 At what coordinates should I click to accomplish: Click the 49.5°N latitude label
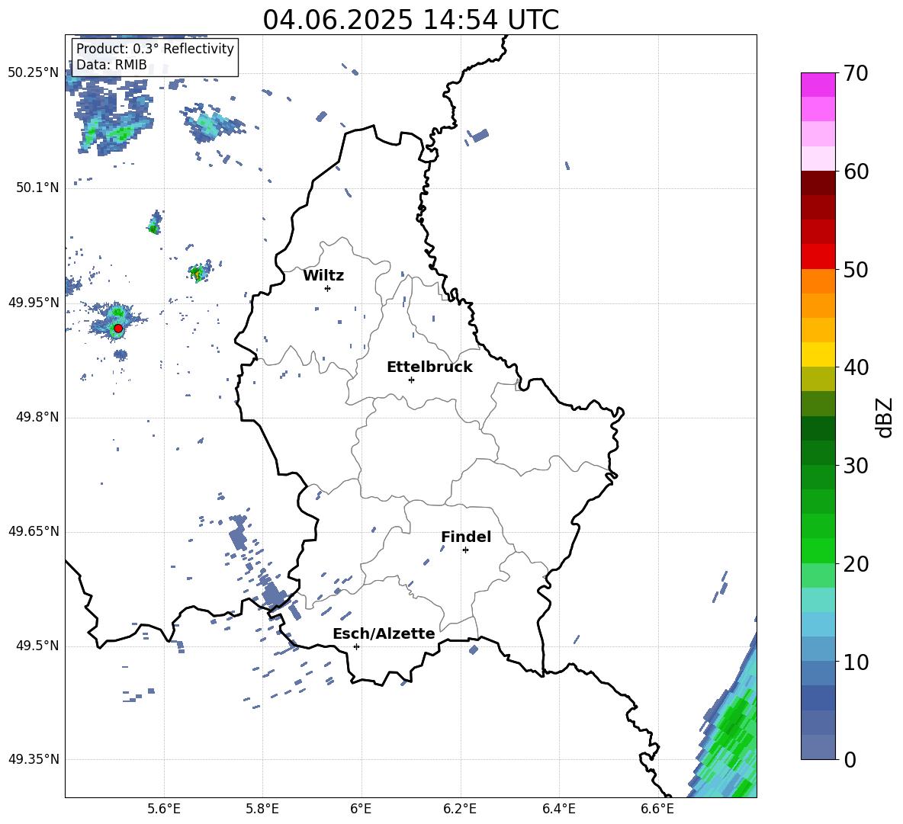click(37, 646)
